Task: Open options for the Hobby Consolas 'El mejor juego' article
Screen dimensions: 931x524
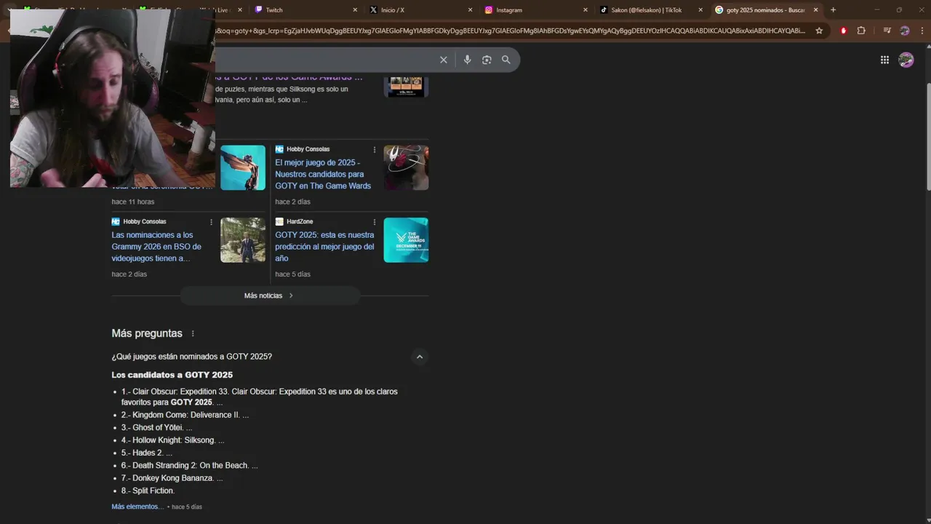Action: pos(375,150)
